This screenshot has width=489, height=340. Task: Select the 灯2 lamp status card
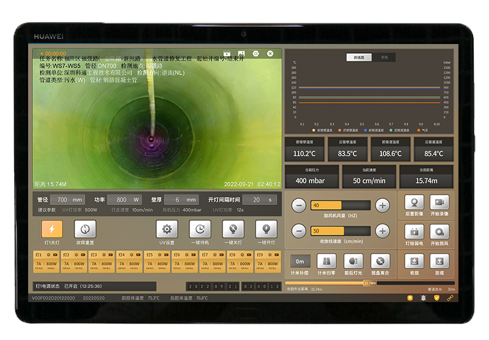[x=74, y=262]
